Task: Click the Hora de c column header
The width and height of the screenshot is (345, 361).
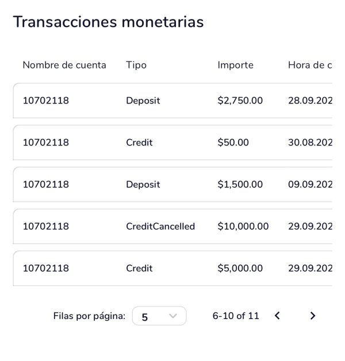Action: [310, 65]
